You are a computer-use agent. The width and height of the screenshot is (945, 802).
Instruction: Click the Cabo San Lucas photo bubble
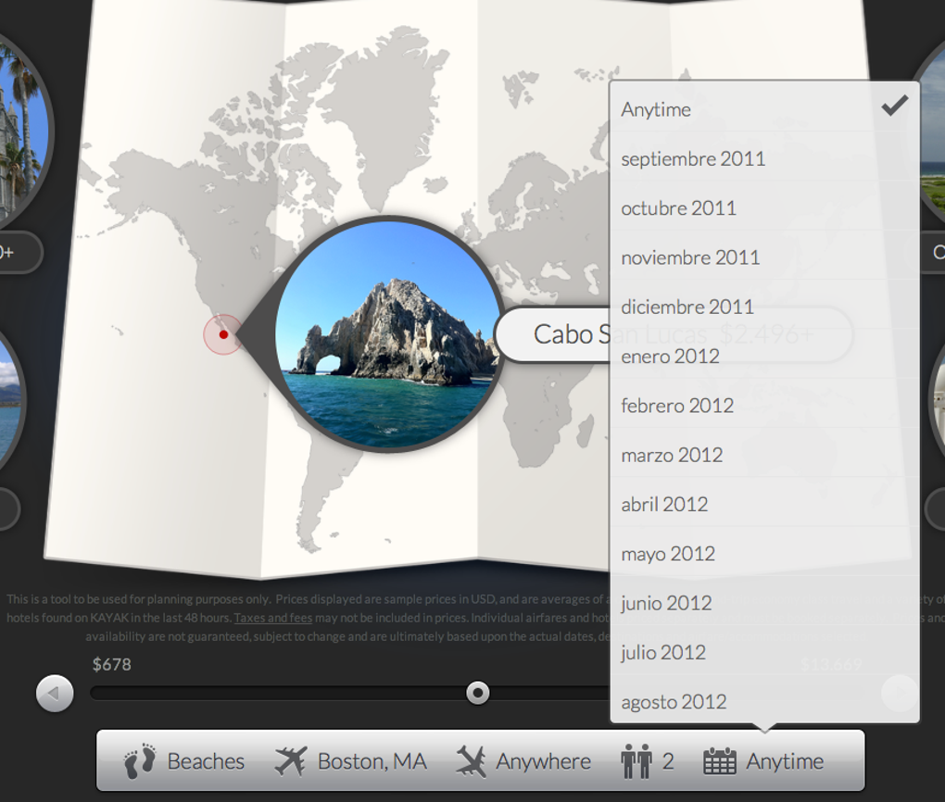pyautogui.click(x=389, y=334)
